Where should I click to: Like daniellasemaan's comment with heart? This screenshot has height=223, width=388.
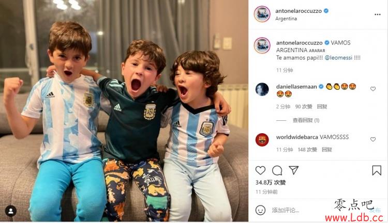tap(373, 89)
